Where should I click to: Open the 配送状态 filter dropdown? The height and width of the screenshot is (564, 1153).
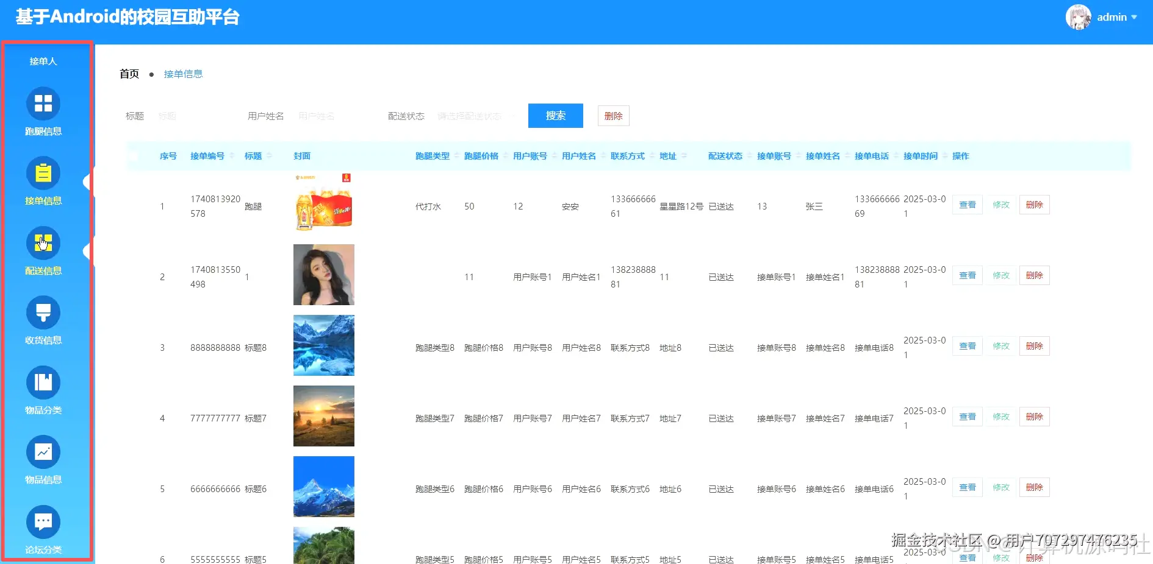click(x=475, y=116)
